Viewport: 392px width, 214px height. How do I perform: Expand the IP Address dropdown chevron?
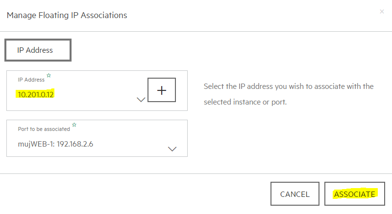point(141,100)
